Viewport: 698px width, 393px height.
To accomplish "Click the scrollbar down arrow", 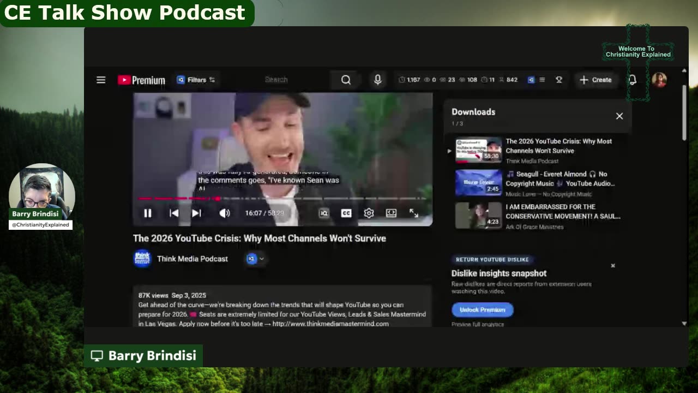I will click(684, 324).
